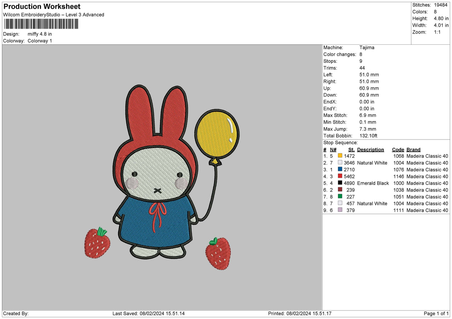Select the max jump value '7.3 mm'
This screenshot has height=319, width=452.
click(368, 129)
